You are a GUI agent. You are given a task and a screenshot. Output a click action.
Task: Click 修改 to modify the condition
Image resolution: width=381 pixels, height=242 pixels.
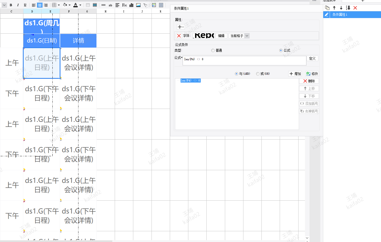pyautogui.click(x=312, y=74)
